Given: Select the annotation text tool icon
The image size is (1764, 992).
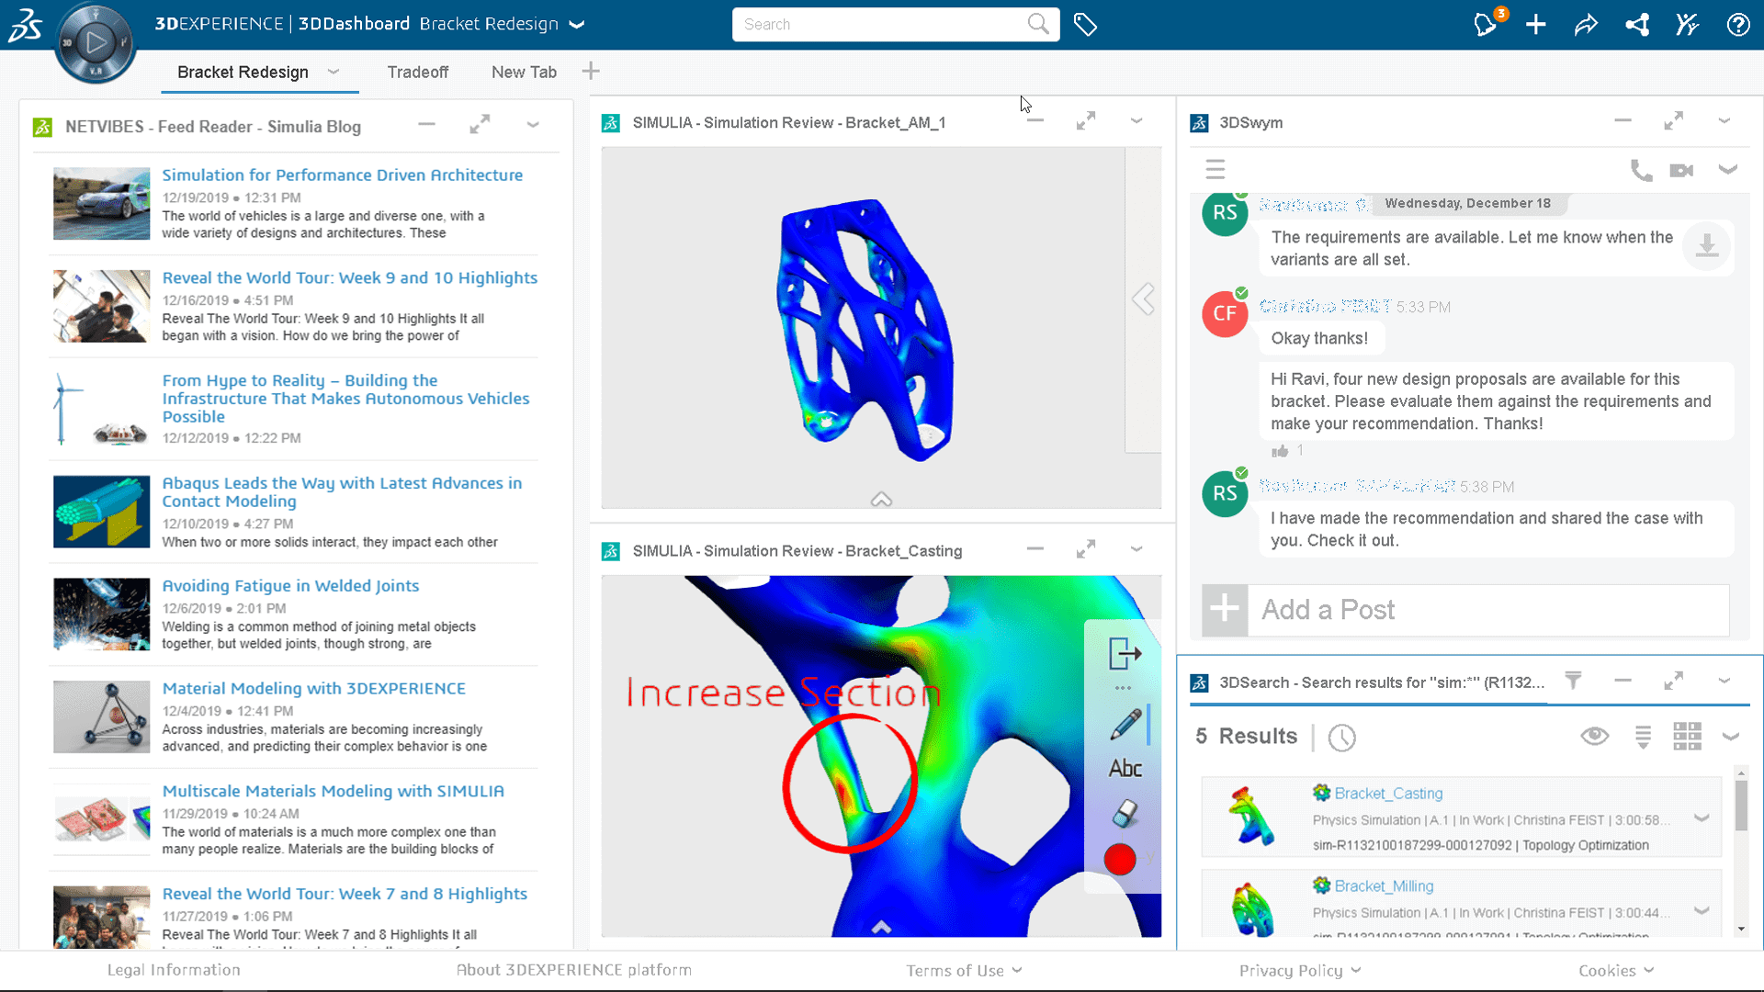Looking at the screenshot, I should point(1123,768).
